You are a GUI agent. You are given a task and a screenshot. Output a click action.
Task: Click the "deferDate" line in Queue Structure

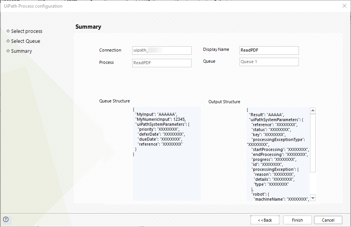tap(161, 134)
